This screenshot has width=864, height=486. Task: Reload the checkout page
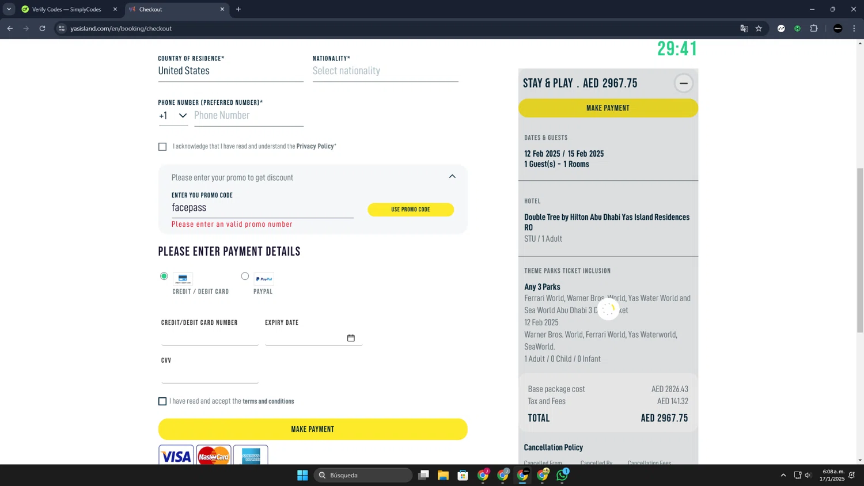pyautogui.click(x=42, y=28)
